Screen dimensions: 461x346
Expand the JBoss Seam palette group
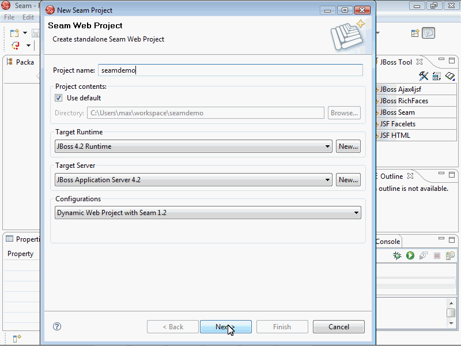click(416, 112)
